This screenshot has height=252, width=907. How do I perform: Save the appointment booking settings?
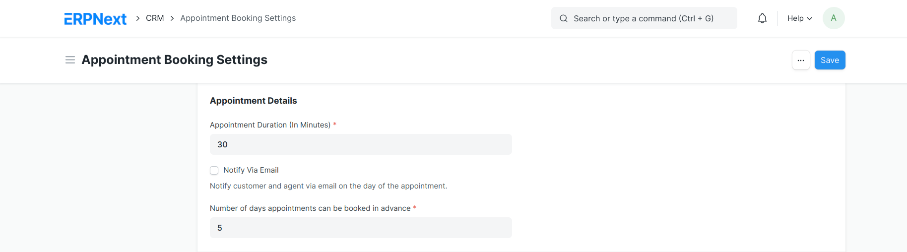point(830,60)
